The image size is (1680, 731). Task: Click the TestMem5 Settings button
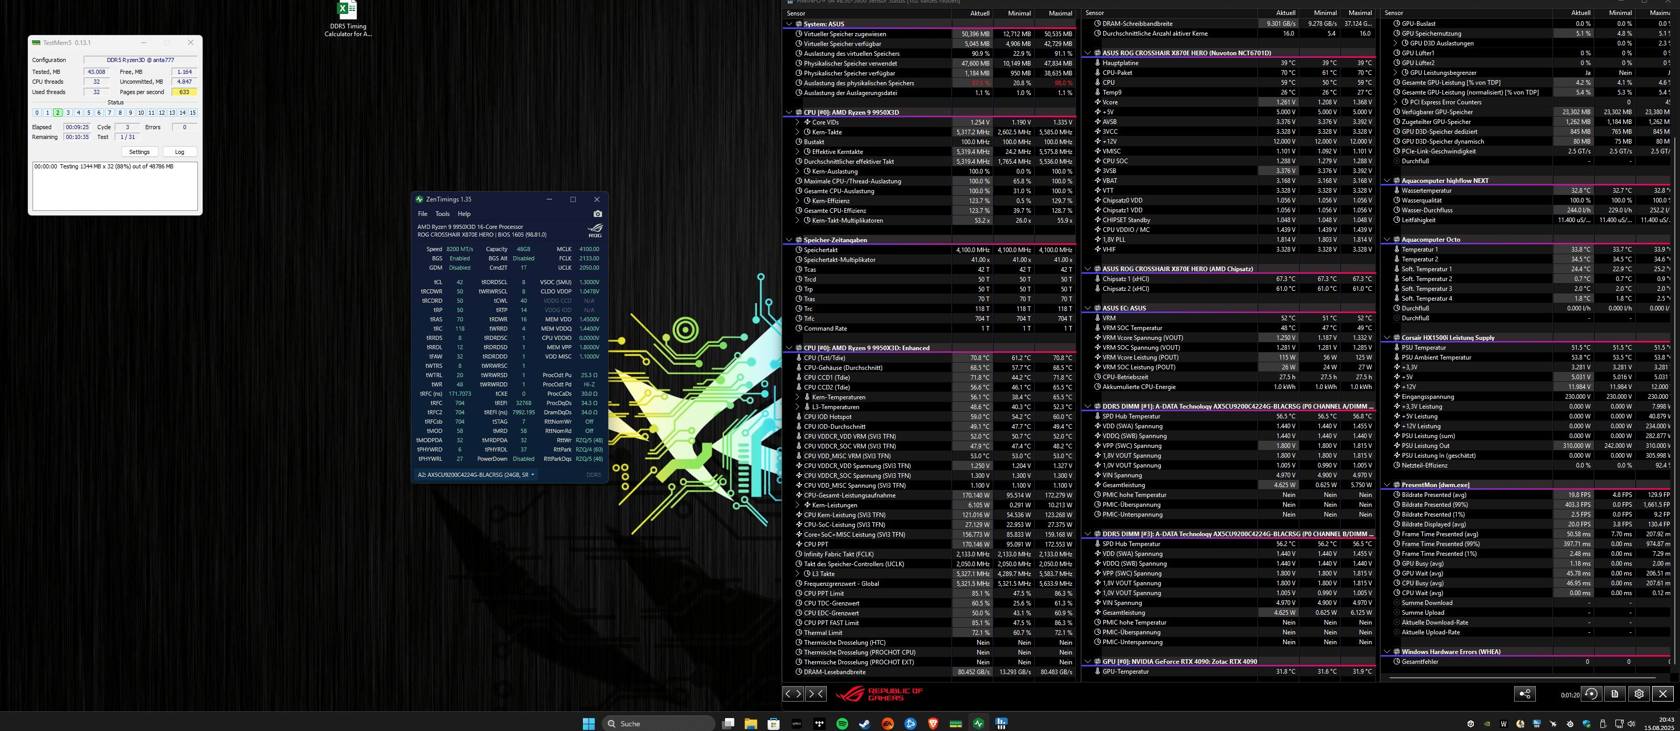tap(139, 152)
